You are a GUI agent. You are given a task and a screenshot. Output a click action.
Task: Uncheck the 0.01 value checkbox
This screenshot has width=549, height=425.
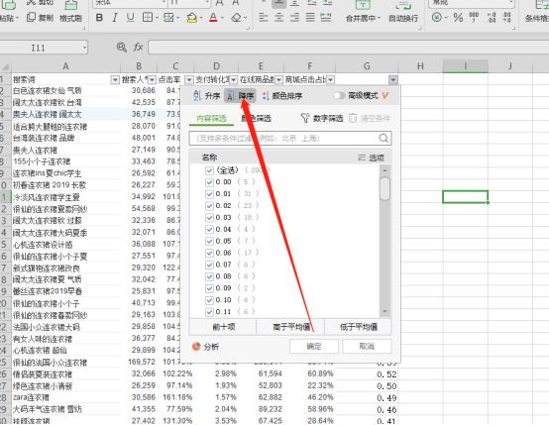coord(209,194)
